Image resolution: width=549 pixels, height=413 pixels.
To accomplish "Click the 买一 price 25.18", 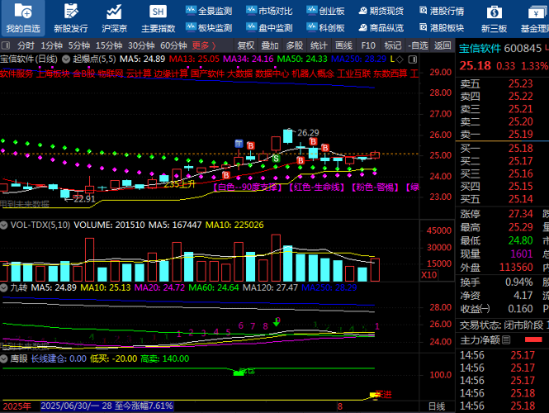I will point(521,148).
